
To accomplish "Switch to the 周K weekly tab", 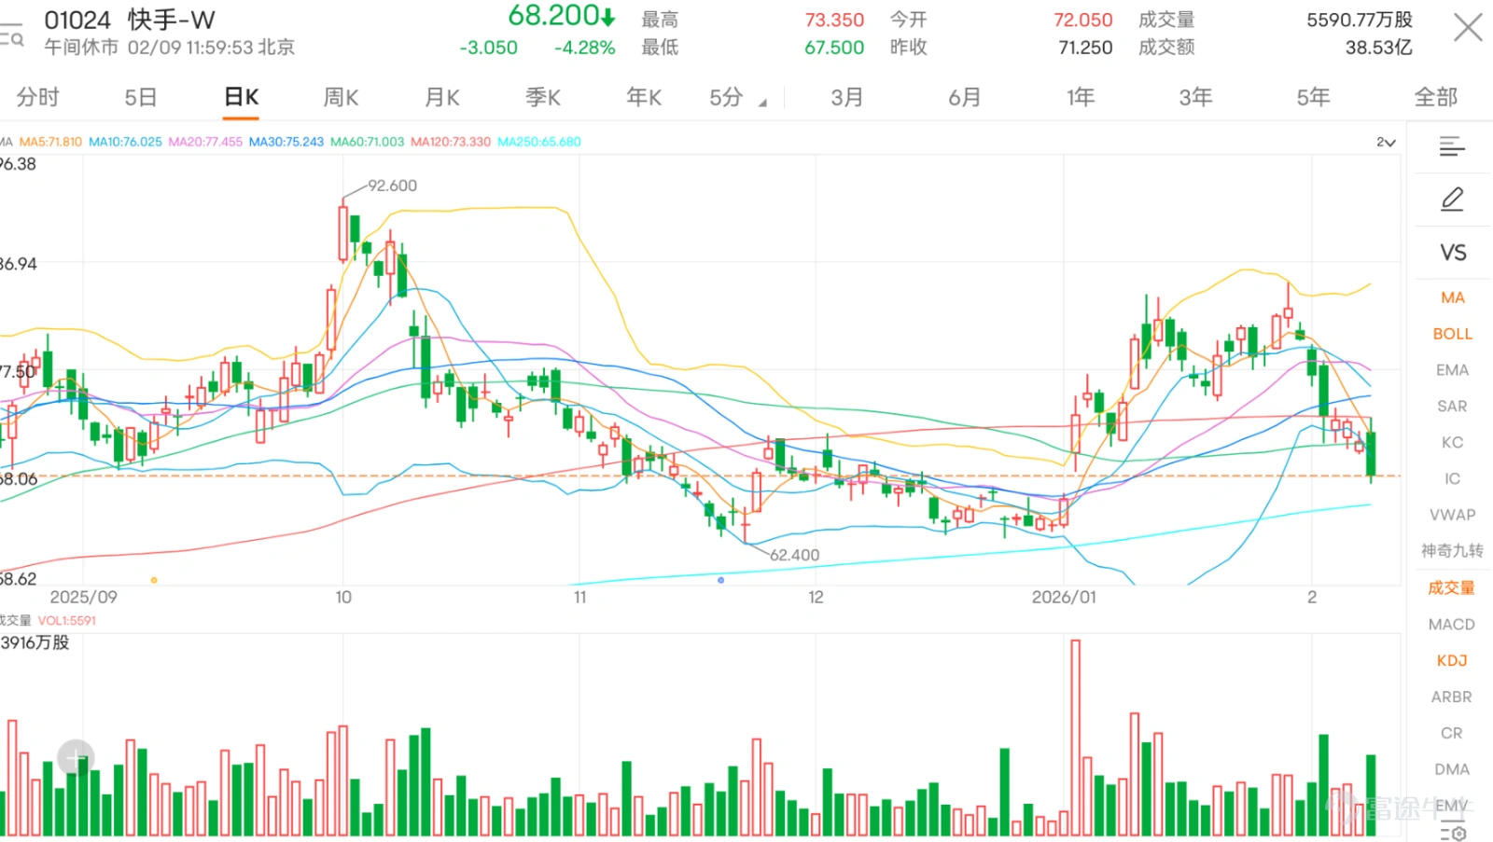I will (342, 97).
